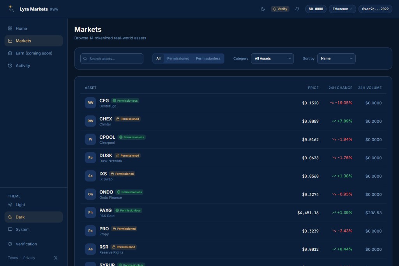Click the SYRUP asset symbol
Viewport: 399px width, 266px height.
[x=107, y=264]
